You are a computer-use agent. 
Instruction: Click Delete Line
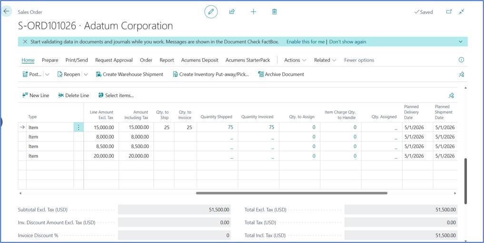[x=73, y=95]
